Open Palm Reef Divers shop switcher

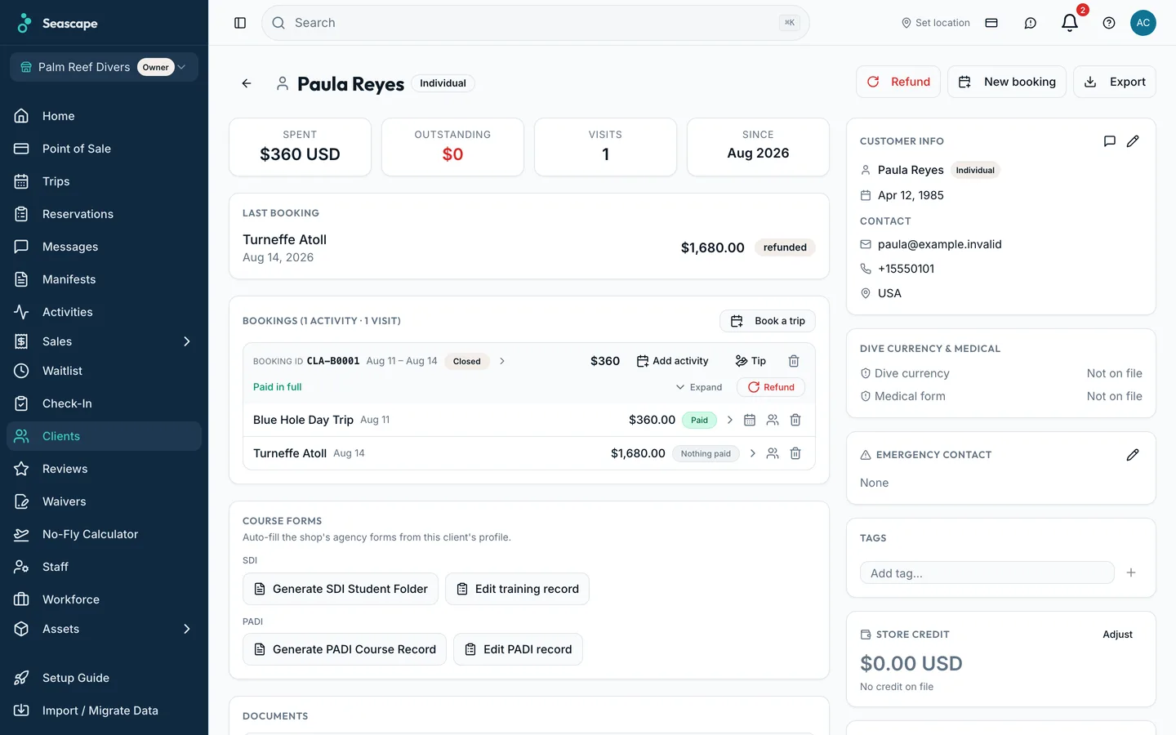pos(104,67)
